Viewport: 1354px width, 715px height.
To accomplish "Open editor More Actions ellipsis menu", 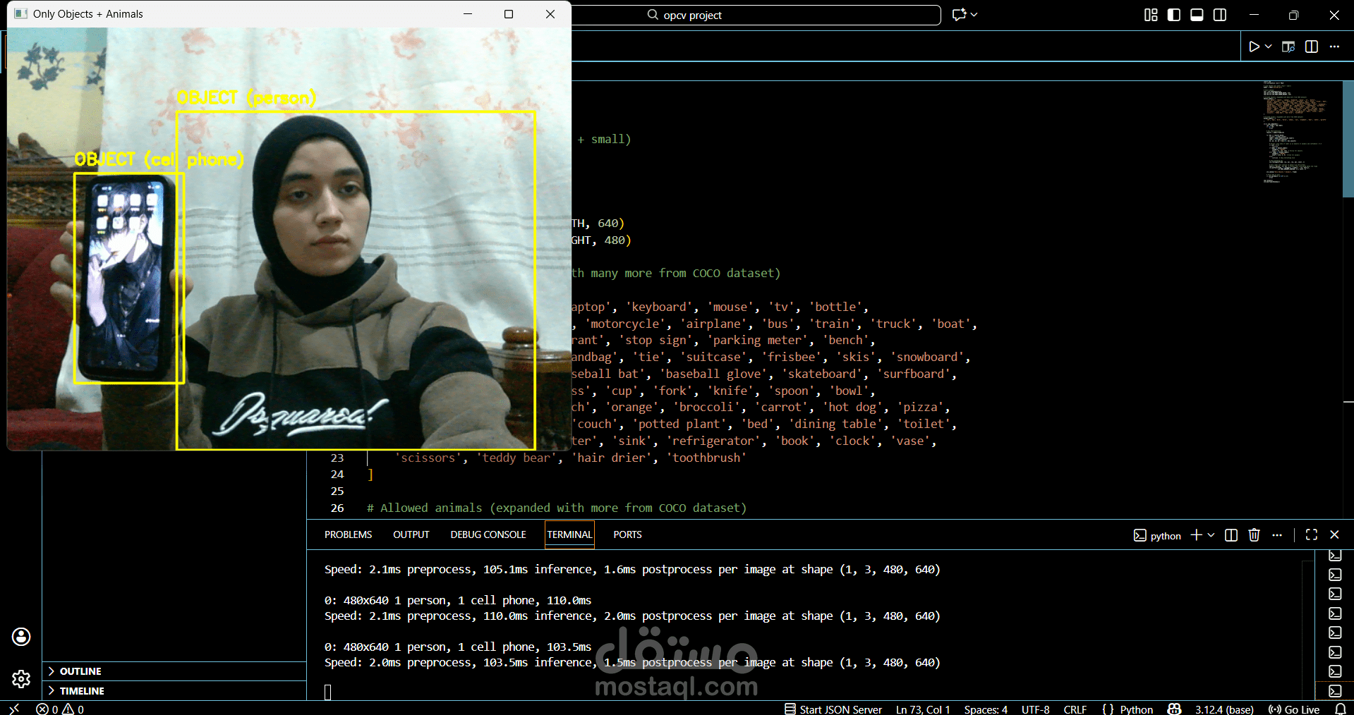I will point(1334,47).
